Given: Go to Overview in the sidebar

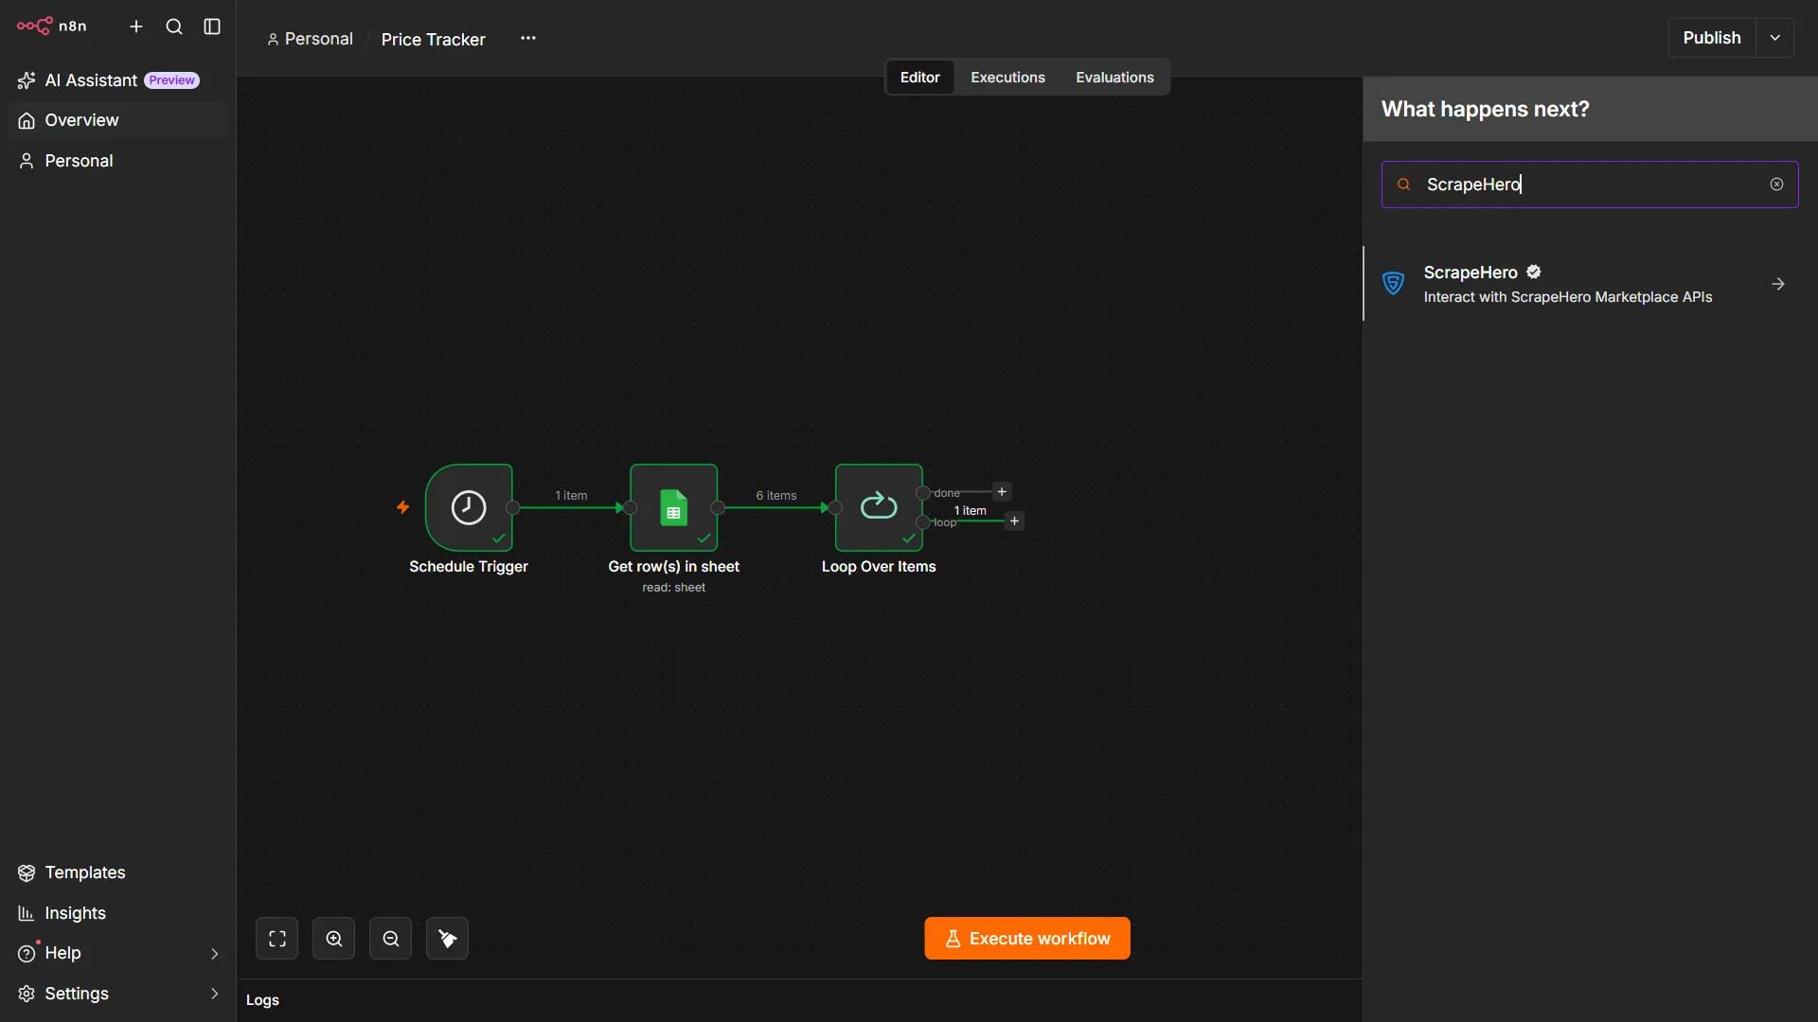Looking at the screenshot, I should pos(117,120).
